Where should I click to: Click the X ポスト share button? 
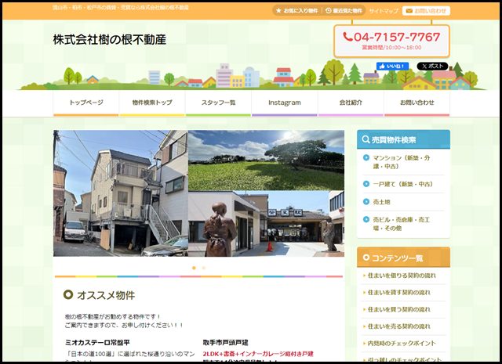pos(432,67)
